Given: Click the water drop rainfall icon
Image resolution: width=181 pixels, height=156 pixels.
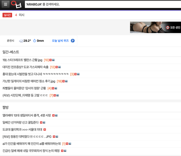Looking at the screenshot, I should [x=34, y=41].
